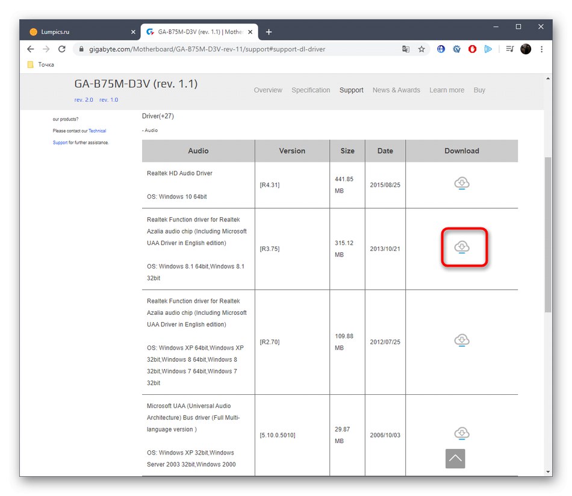This screenshot has height=496, width=572.
Task: Click the '- Audio' subcategory label
Action: (149, 130)
